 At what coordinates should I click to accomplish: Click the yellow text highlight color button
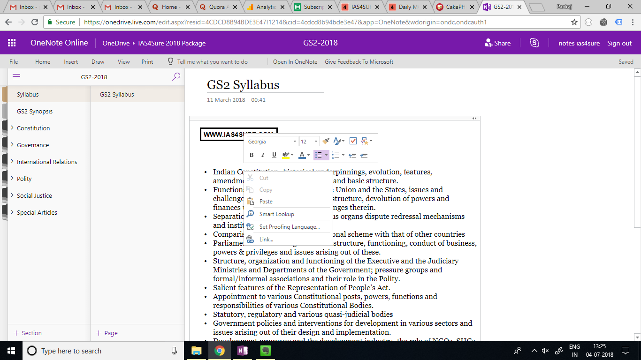[x=286, y=155]
